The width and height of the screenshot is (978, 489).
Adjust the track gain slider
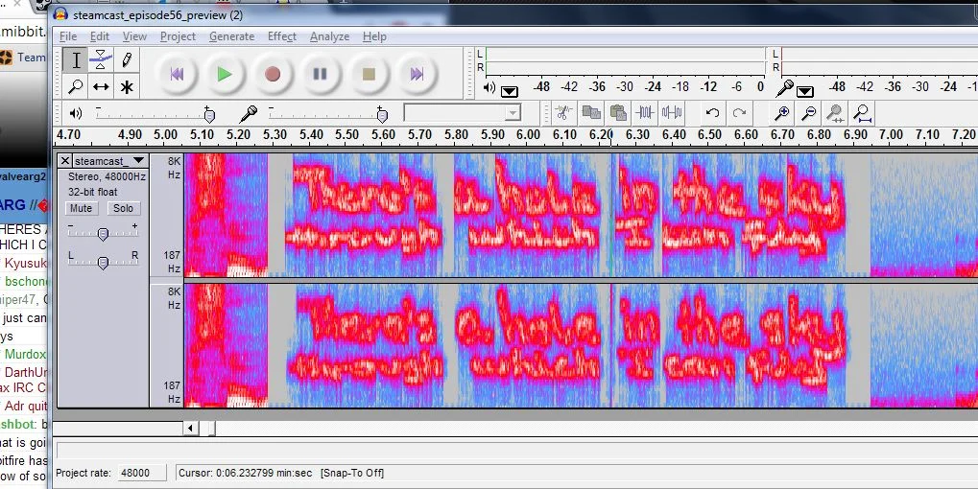(103, 234)
